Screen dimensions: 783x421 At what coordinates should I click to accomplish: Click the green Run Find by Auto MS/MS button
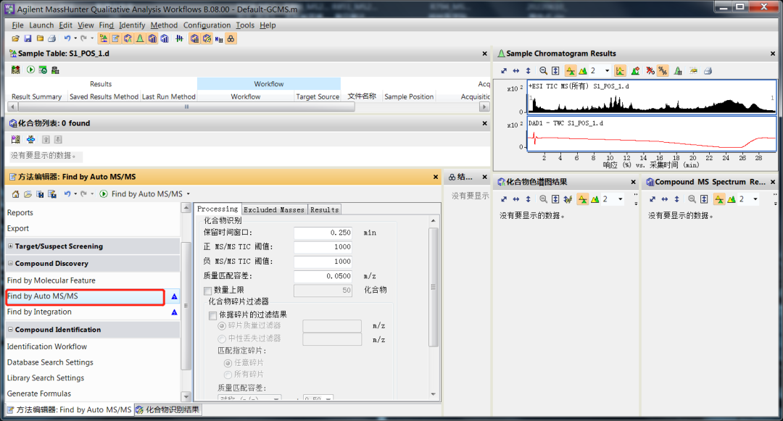[104, 194]
